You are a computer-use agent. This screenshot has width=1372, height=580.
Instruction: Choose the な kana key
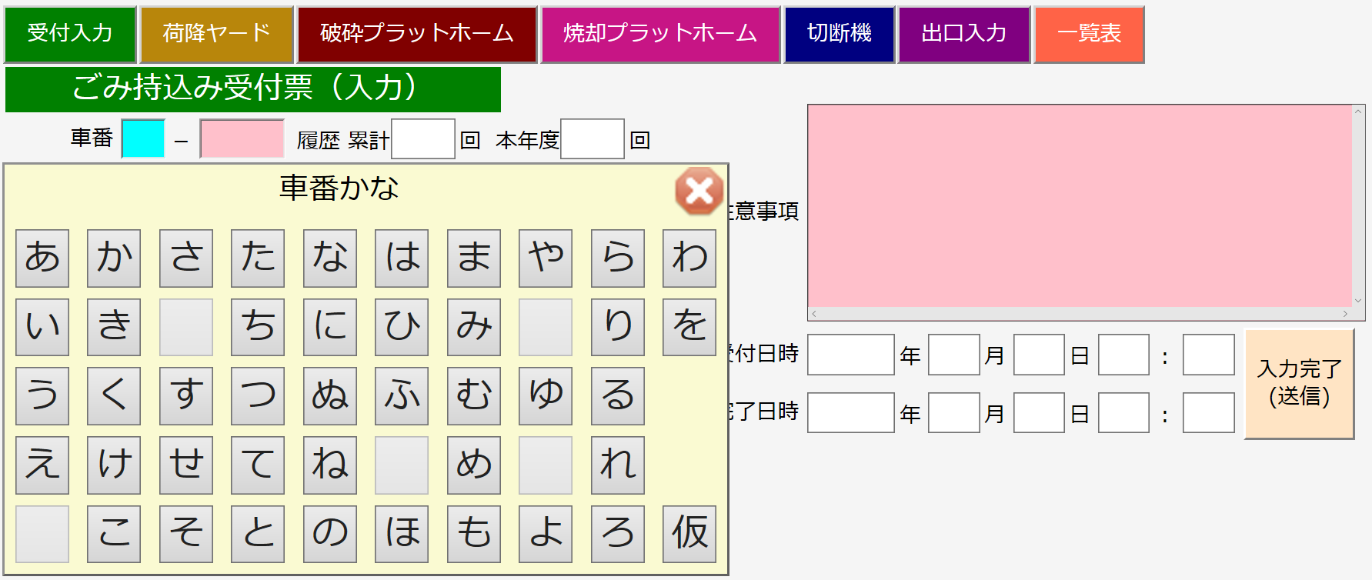(330, 258)
